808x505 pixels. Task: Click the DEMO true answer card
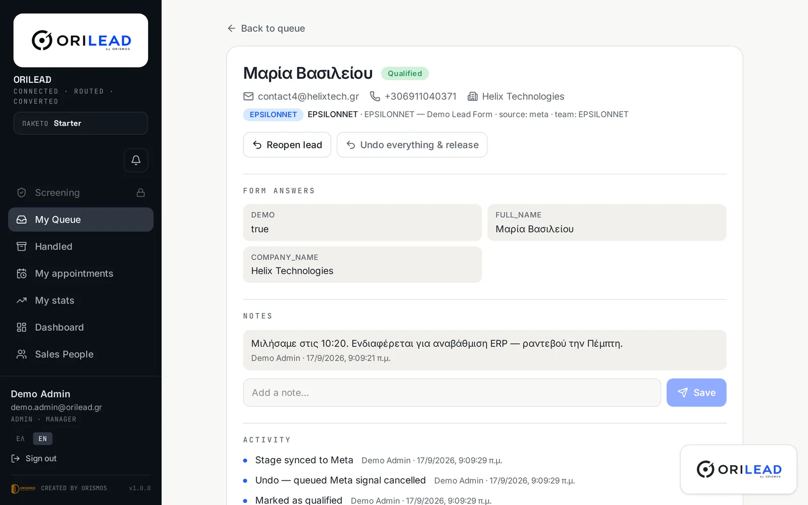coord(363,222)
